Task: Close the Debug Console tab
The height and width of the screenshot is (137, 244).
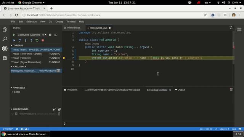Action: [x=170, y=90]
